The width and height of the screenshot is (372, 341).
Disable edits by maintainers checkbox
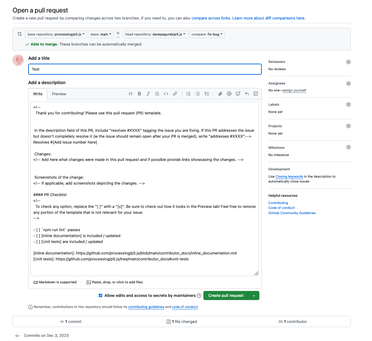[x=100, y=295]
